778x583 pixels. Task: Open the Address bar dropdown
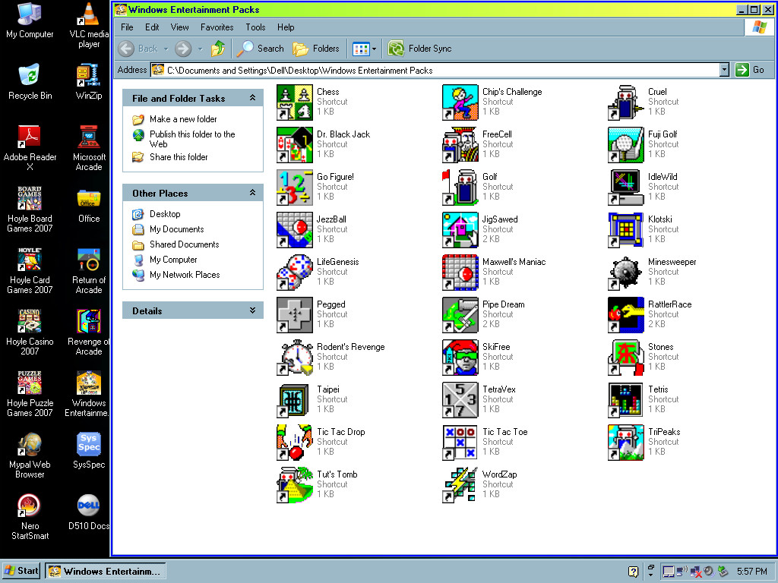724,70
